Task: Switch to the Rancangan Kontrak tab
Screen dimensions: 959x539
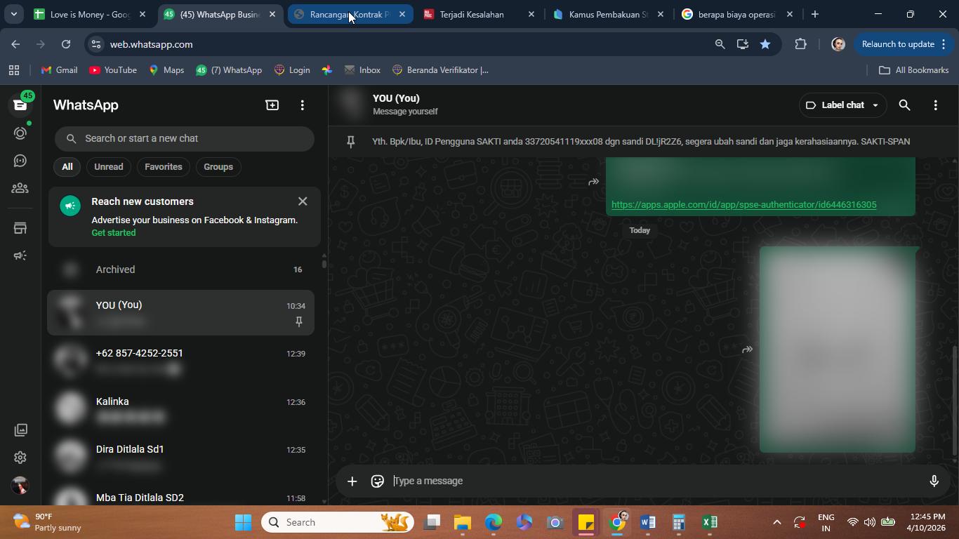Action: click(x=350, y=14)
